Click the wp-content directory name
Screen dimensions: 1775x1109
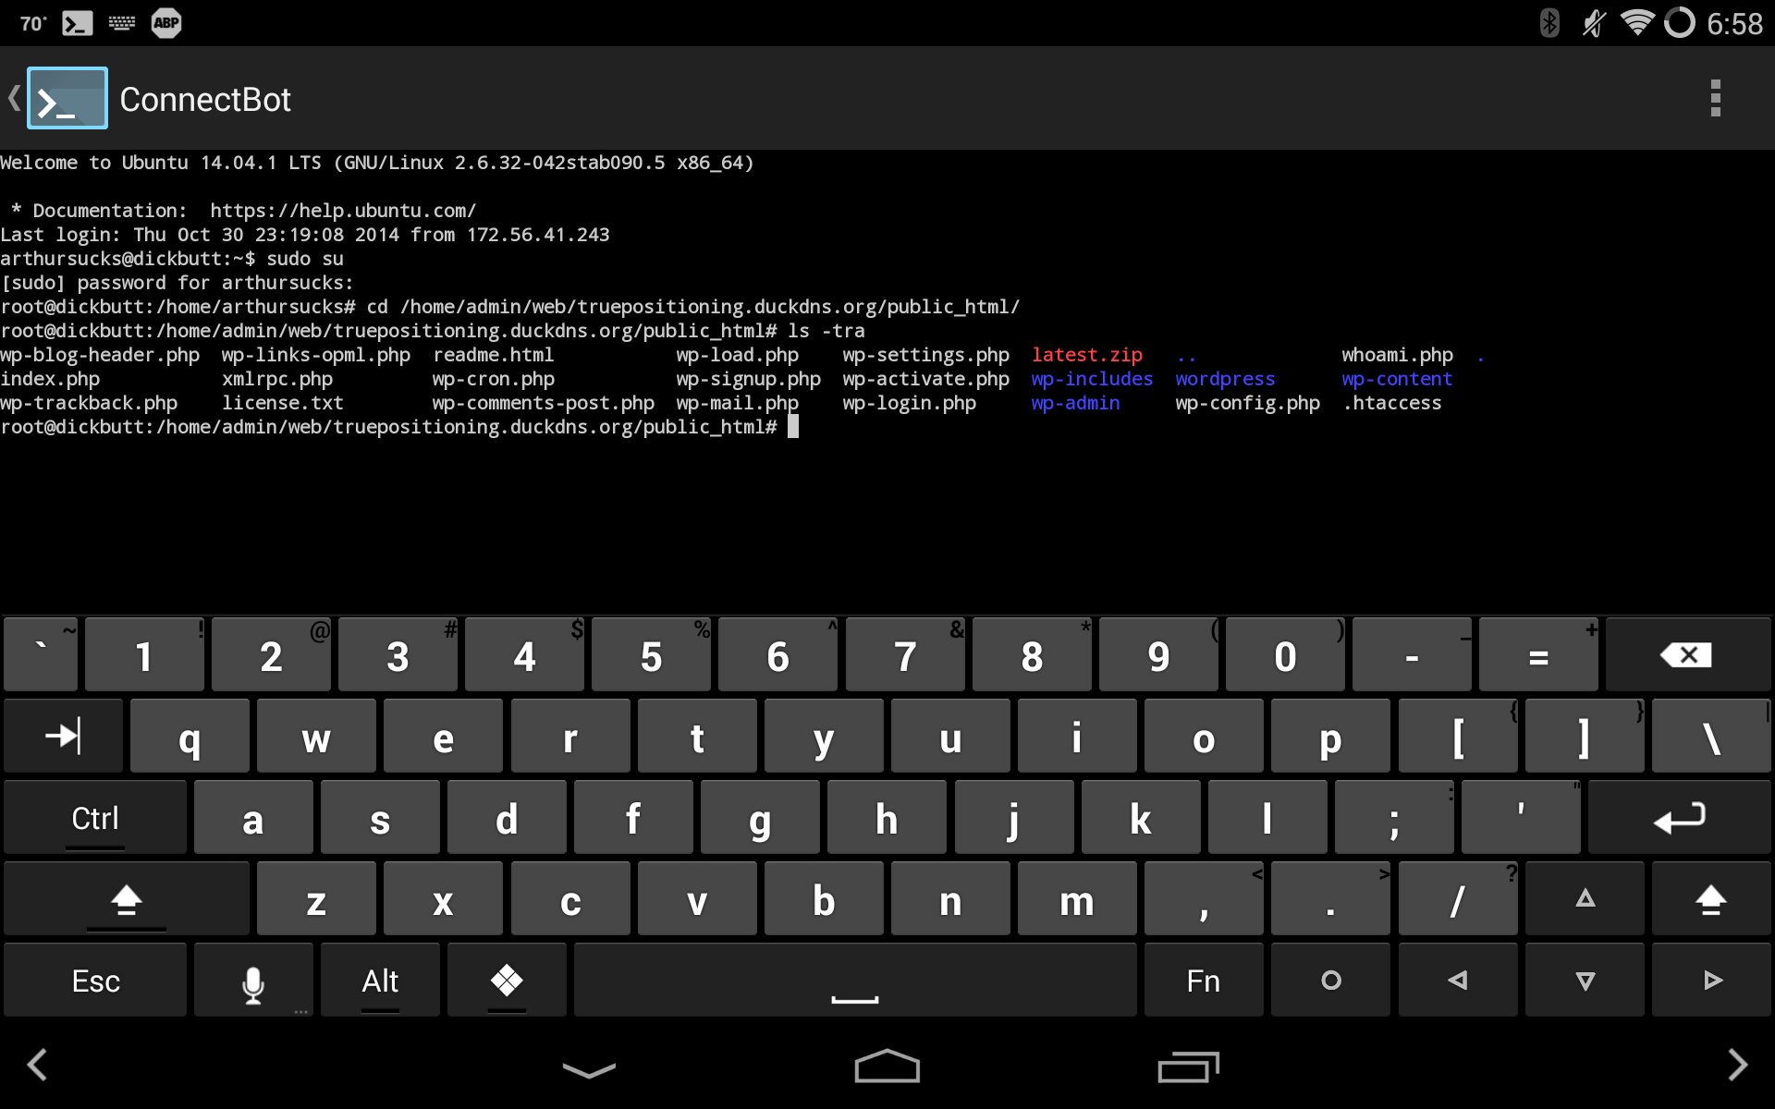click(x=1397, y=379)
